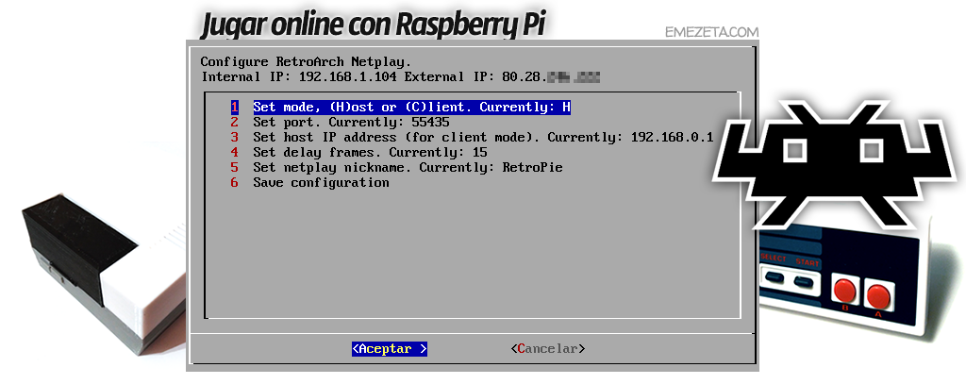
Task: Click the red A button on controller
Action: (878, 295)
